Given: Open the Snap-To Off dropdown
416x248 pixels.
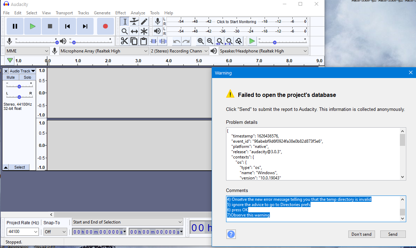Looking at the screenshot, I should 55,232.
